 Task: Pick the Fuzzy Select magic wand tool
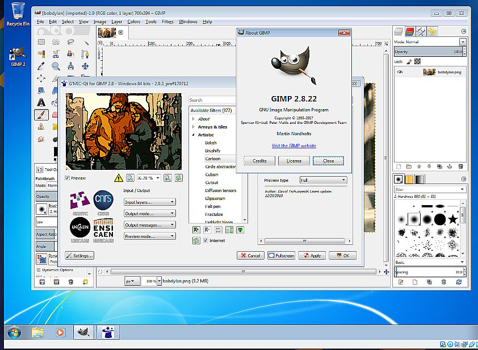(x=86, y=42)
